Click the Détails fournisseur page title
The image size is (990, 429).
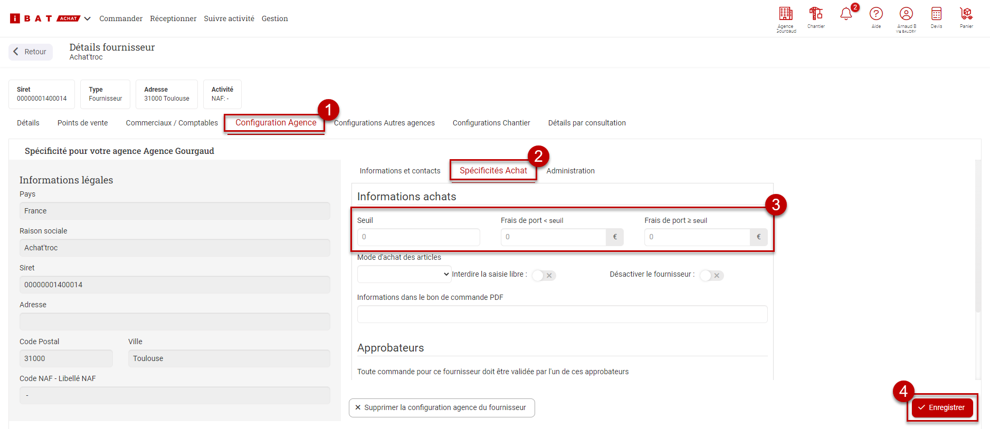coord(112,47)
